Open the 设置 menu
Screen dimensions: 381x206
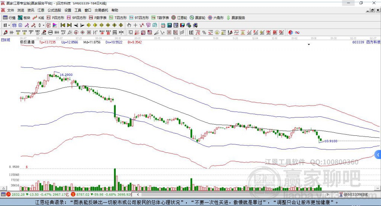point(68,10)
